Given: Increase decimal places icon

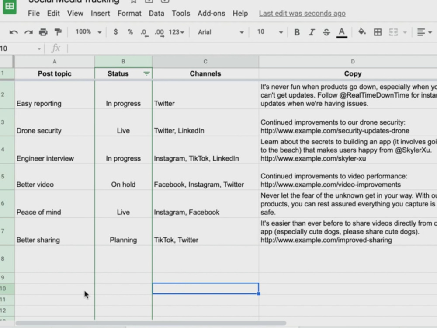Looking at the screenshot, I should point(160,33).
